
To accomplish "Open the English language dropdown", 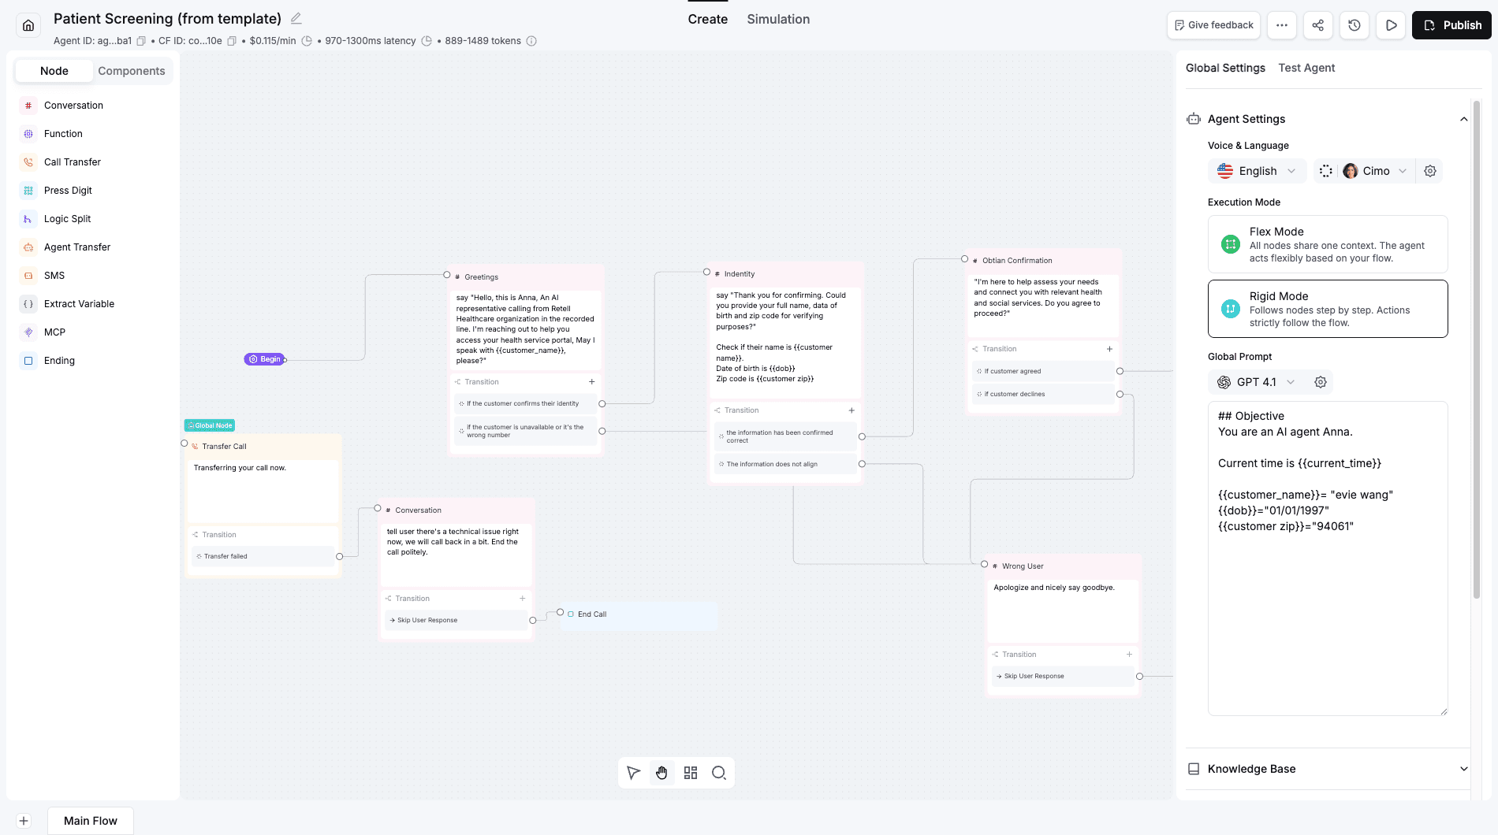I will tap(1257, 170).
